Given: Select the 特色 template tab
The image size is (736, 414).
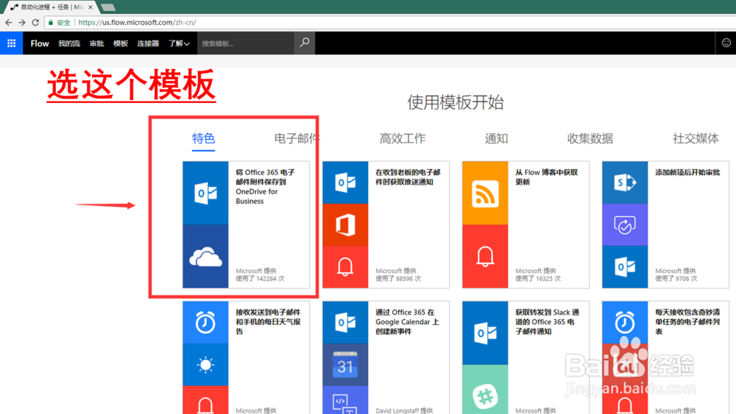Looking at the screenshot, I should coord(203,138).
